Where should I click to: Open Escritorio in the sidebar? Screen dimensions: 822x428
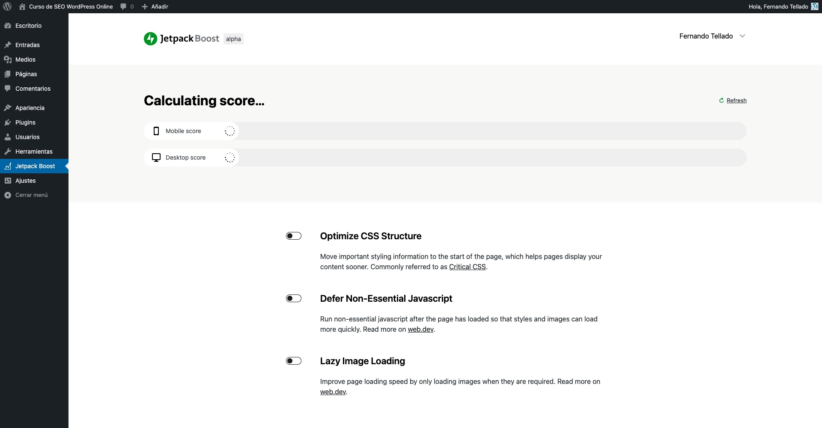(x=34, y=26)
